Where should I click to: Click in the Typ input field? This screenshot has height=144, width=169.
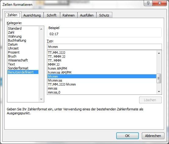point(104,47)
